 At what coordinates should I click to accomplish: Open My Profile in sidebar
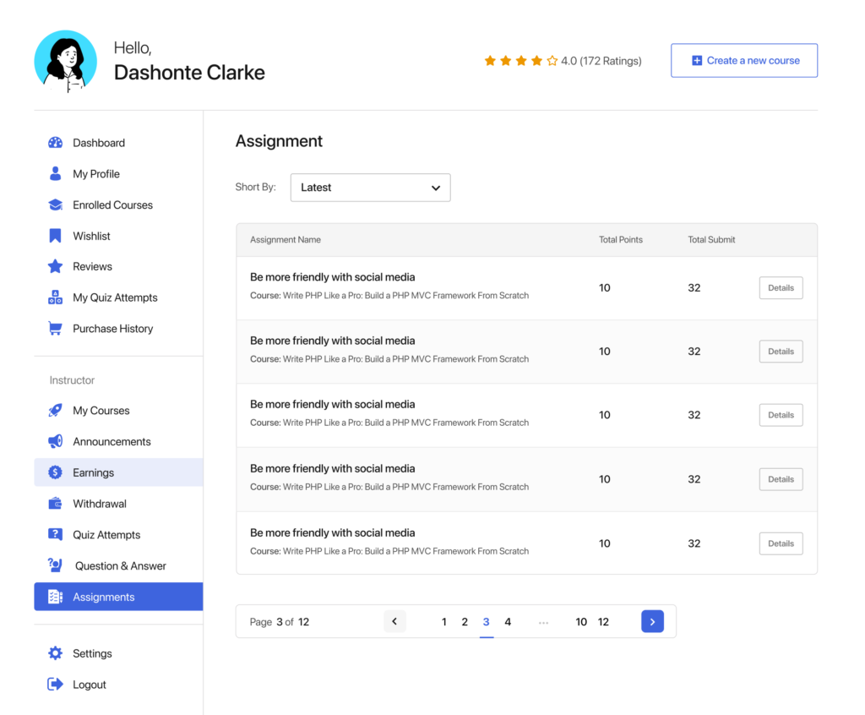pyautogui.click(x=118, y=174)
